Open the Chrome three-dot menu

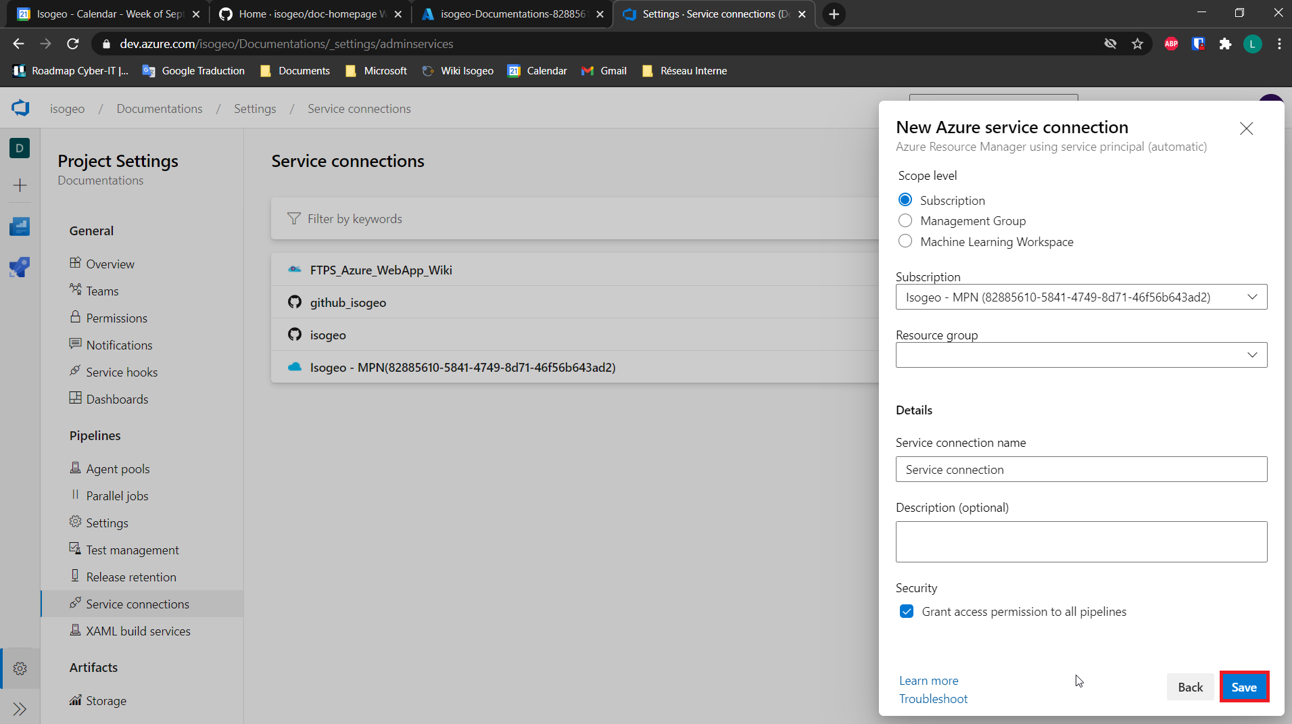(1279, 44)
